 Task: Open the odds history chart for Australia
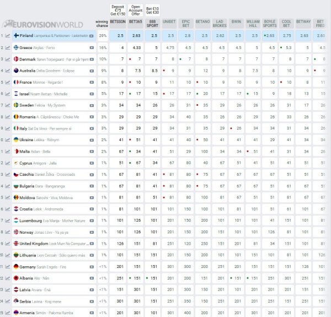[x=8, y=71]
